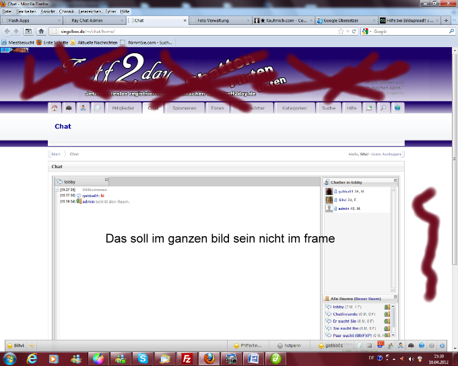Click the Firefox home toolbar button
Viewport: 458px width, 366px height.
click(41, 31)
